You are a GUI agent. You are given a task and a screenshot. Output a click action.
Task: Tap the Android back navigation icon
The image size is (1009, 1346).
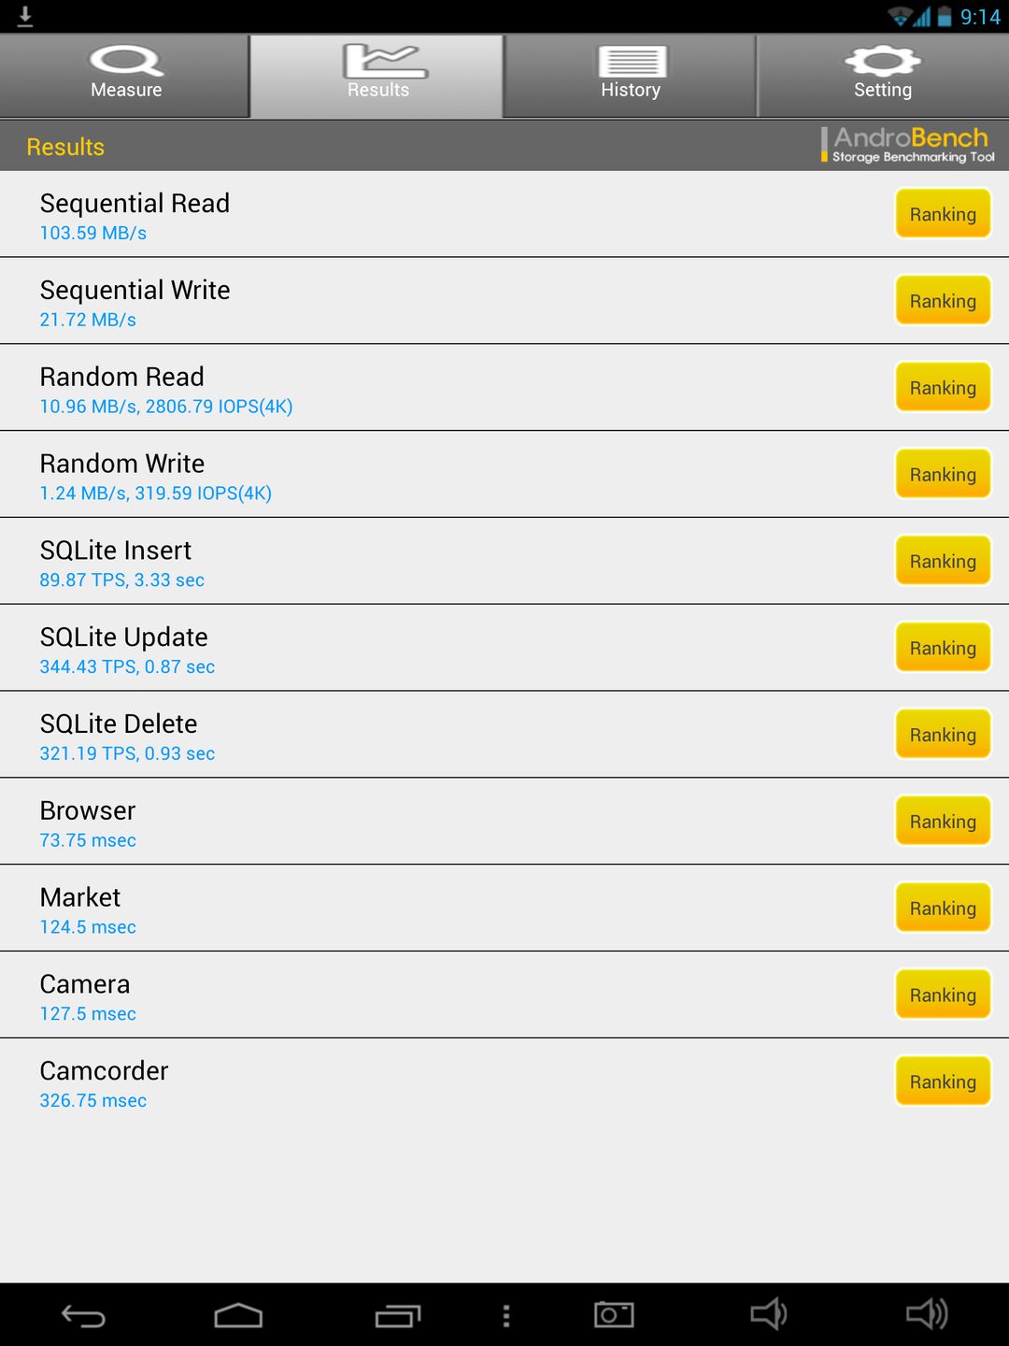(x=83, y=1316)
